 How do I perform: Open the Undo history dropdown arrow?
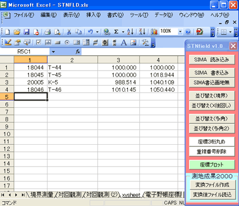(97, 32)
